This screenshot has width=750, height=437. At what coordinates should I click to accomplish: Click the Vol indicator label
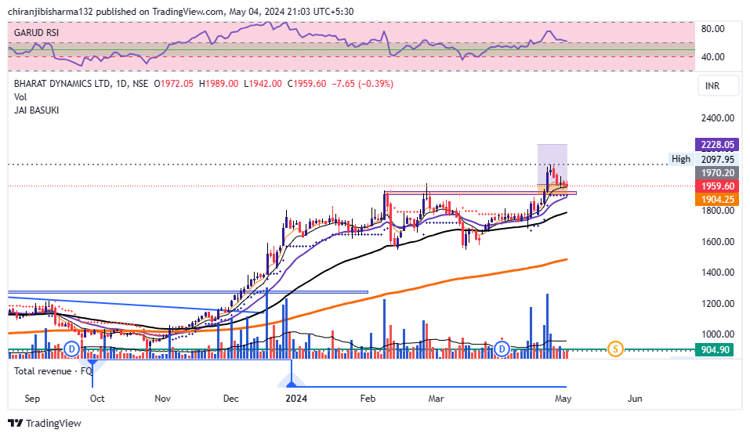(x=20, y=97)
